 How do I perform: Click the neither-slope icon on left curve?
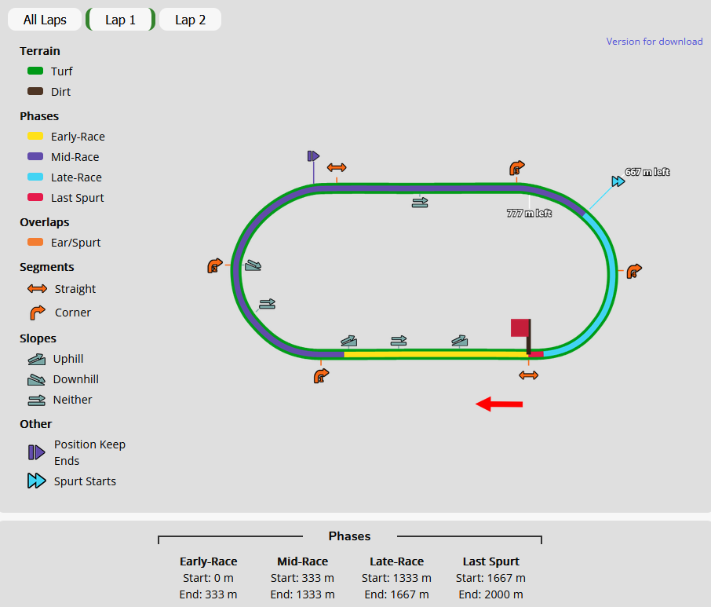[x=267, y=304]
